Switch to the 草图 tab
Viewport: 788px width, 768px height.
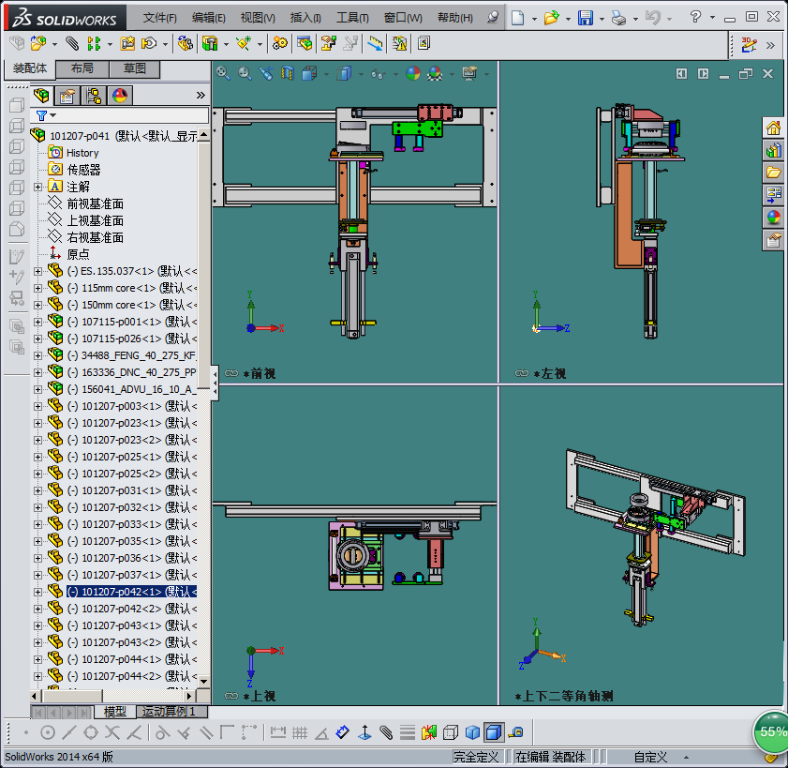tap(134, 68)
